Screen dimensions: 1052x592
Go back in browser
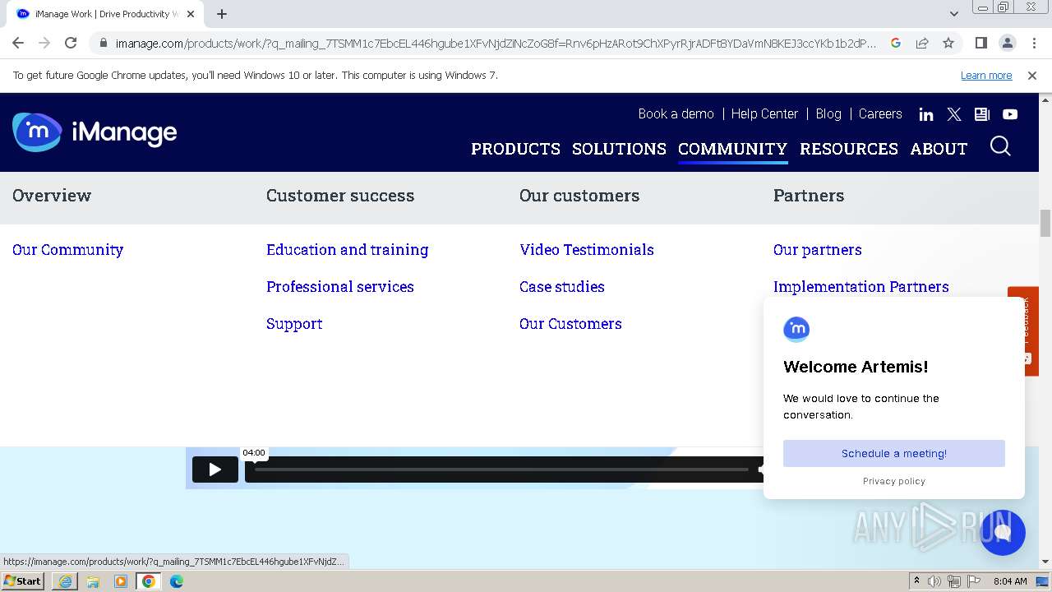pyautogui.click(x=18, y=43)
